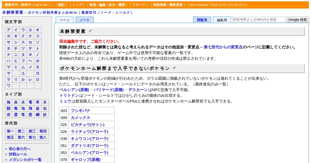Choose the 氷 type link
The height and width of the screenshot is (163, 311).
click(x=45, y=102)
